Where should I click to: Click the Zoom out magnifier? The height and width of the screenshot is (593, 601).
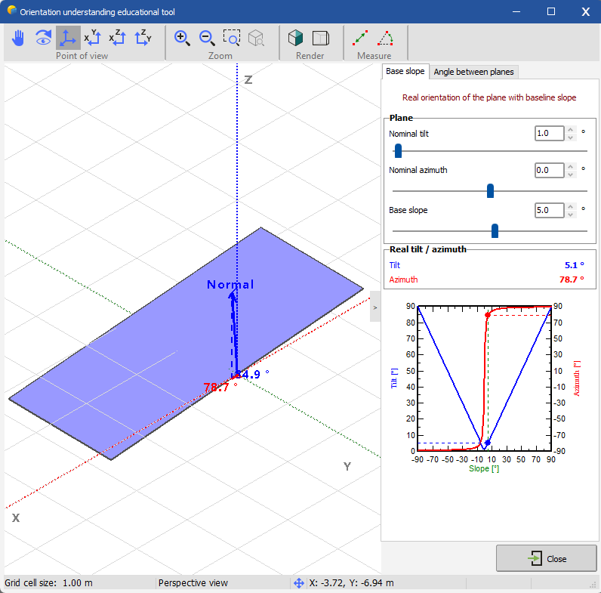click(207, 38)
